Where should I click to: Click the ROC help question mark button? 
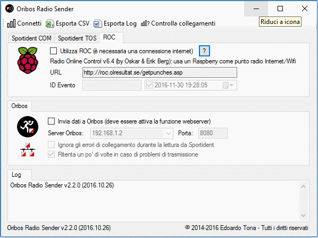[204, 51]
